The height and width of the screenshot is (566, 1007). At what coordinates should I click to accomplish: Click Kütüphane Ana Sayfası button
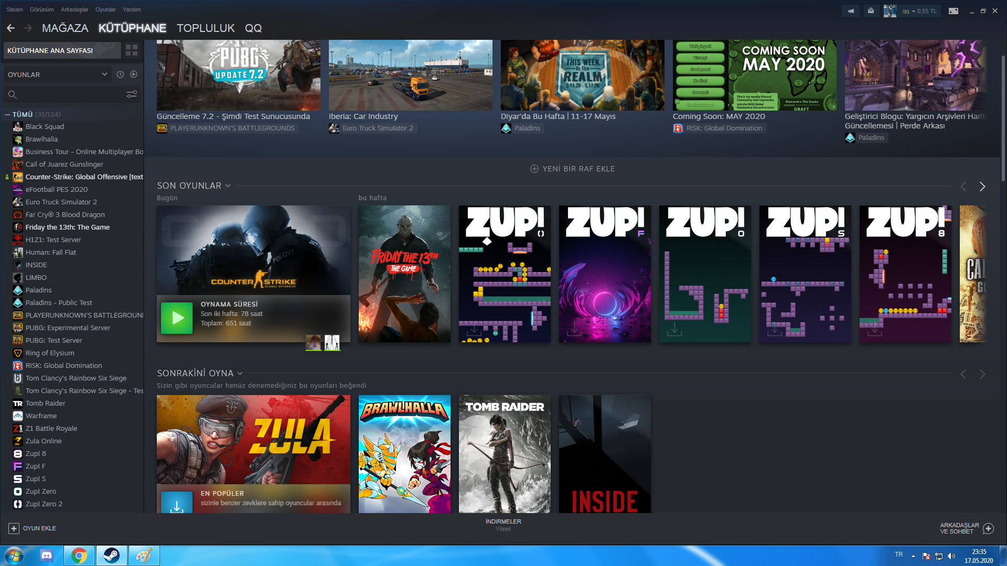coord(62,50)
